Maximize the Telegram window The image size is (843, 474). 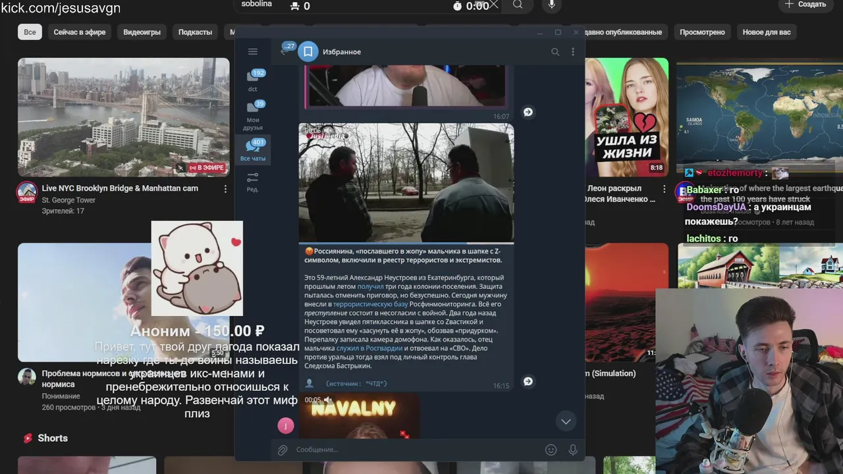558,32
